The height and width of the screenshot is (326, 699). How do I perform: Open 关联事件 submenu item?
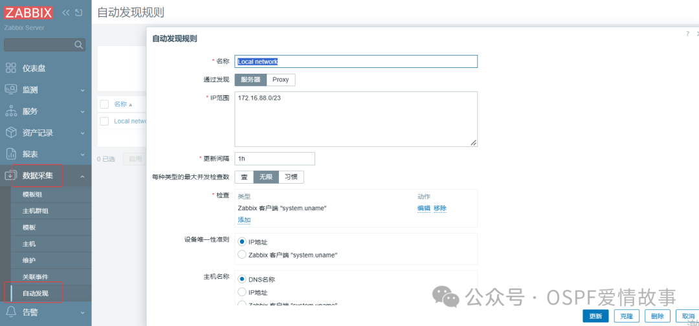click(x=35, y=277)
